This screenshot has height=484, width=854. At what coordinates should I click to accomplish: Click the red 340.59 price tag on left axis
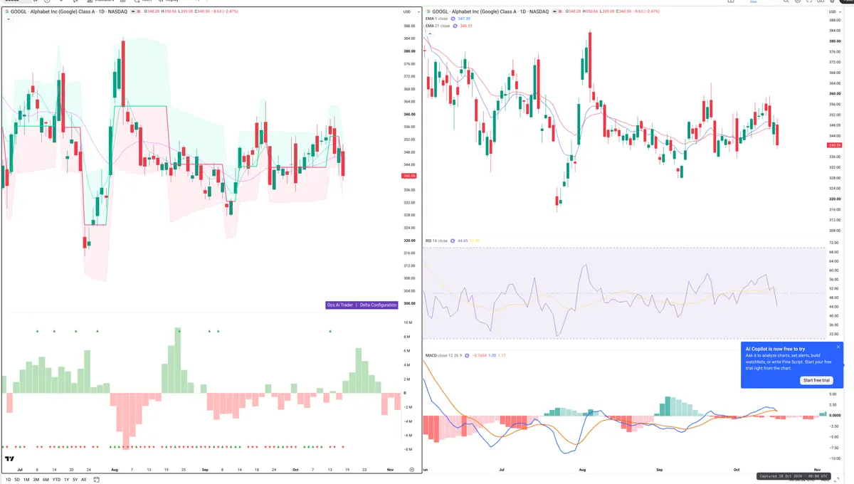coord(408,176)
